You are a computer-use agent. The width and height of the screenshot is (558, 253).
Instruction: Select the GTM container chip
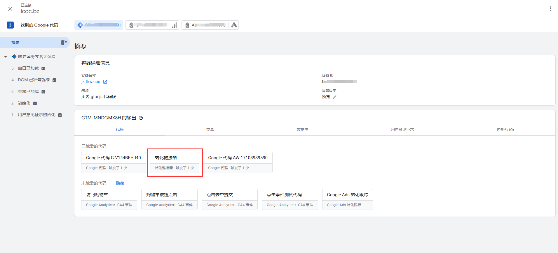(99, 25)
